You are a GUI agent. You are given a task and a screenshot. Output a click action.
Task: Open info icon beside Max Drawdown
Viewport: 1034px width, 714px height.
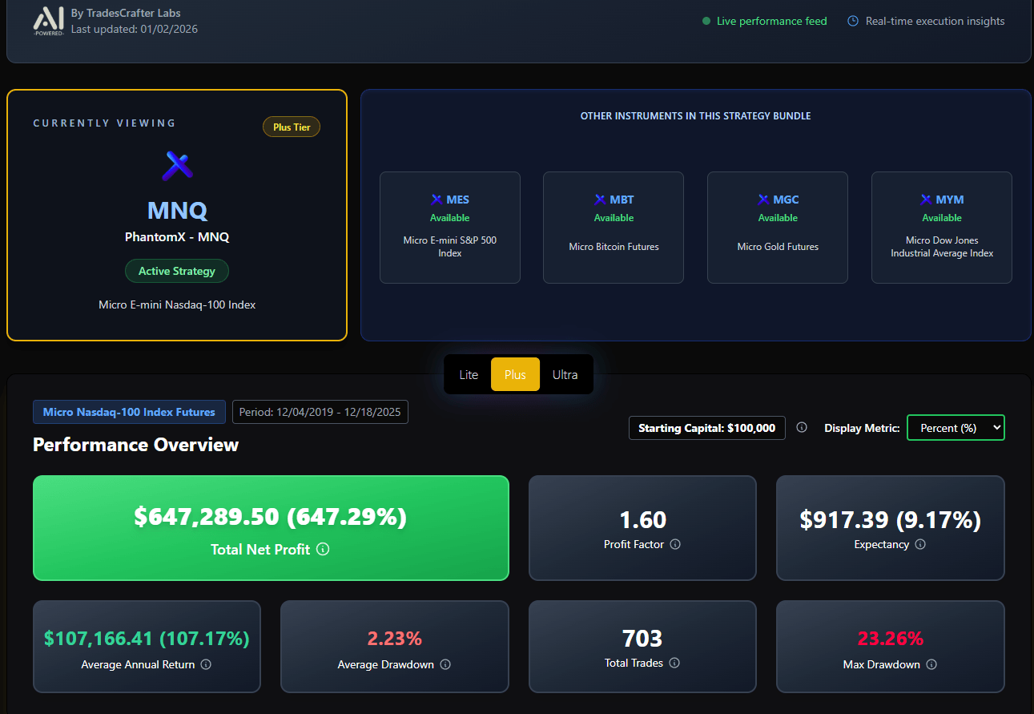(x=931, y=664)
